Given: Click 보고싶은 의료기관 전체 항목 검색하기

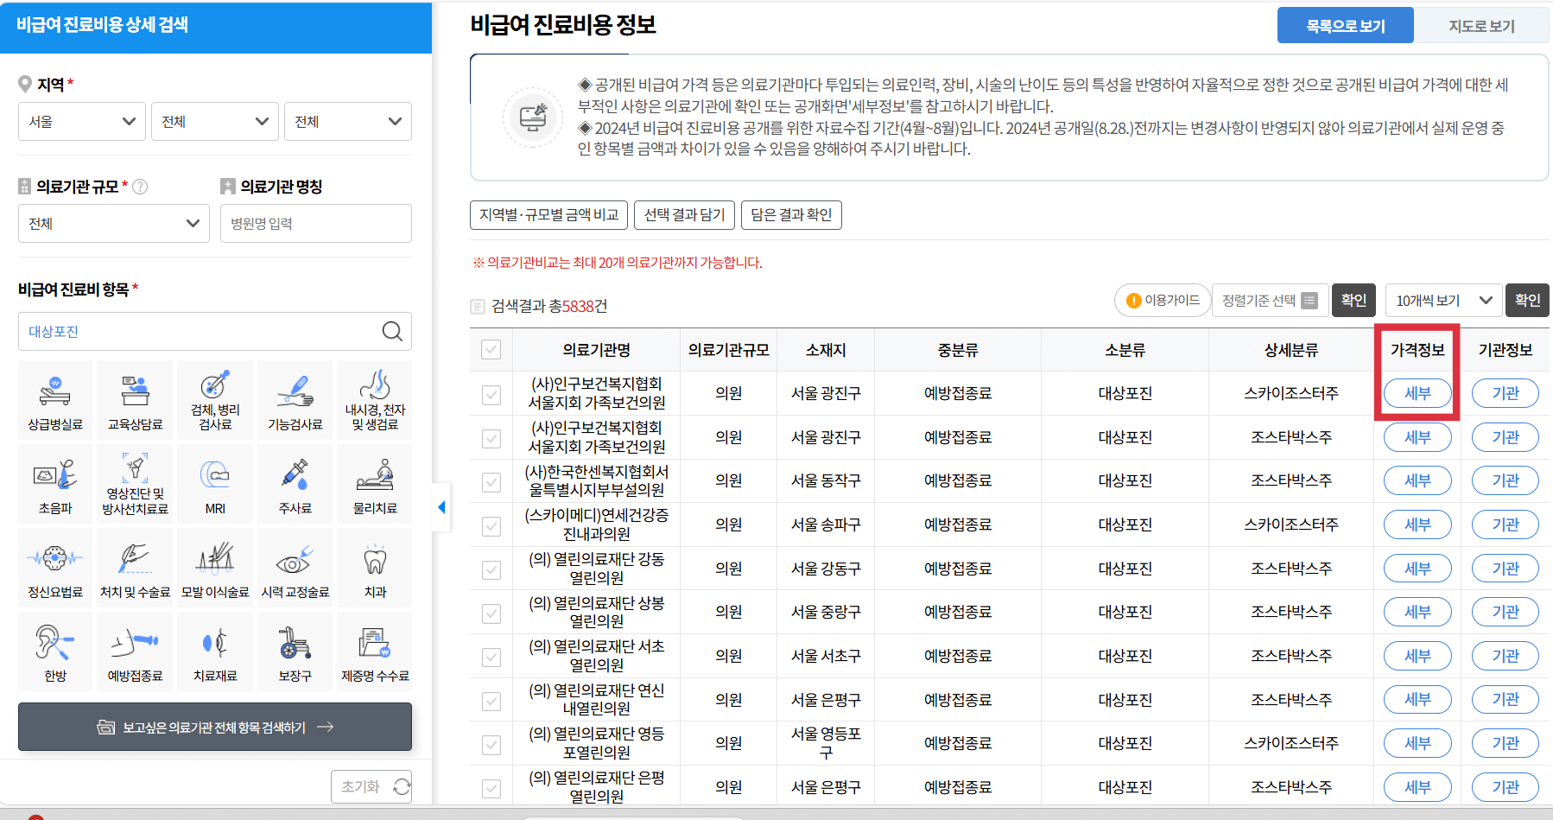Looking at the screenshot, I should click(x=215, y=727).
